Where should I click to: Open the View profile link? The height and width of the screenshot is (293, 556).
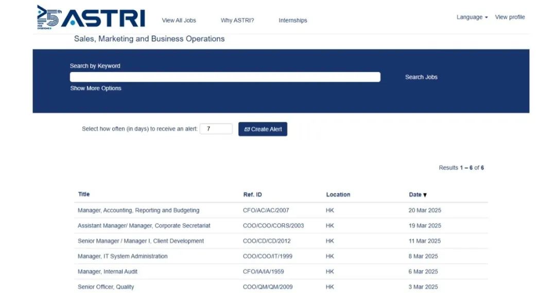coord(510,17)
